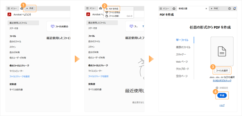Open すべての契約書 in left screenshot sidebar
The width and height of the screenshot is (242, 116).
[16, 89]
